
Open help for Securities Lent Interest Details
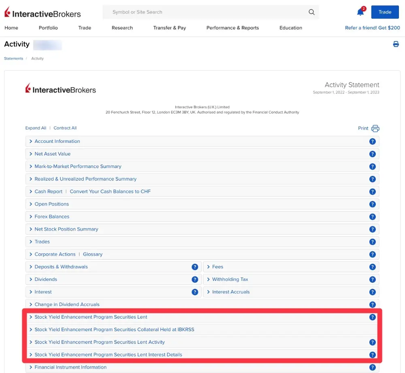point(372,355)
